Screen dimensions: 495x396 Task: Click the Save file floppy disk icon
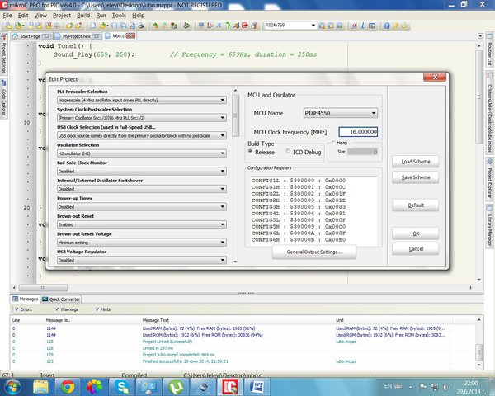tap(115, 26)
